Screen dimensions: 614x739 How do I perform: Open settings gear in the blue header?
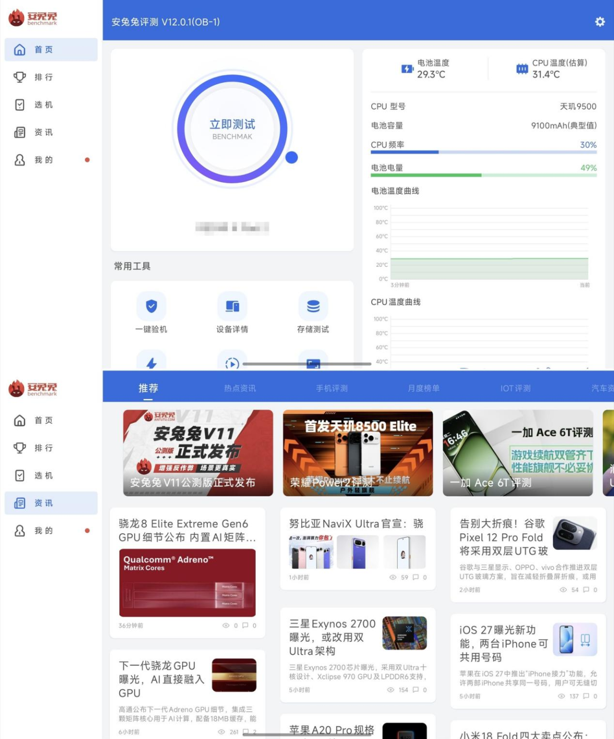click(599, 22)
